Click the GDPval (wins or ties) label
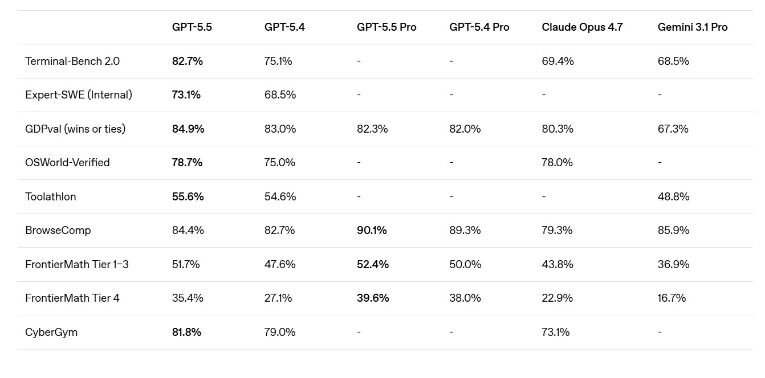This screenshot has width=765, height=378. pos(75,129)
